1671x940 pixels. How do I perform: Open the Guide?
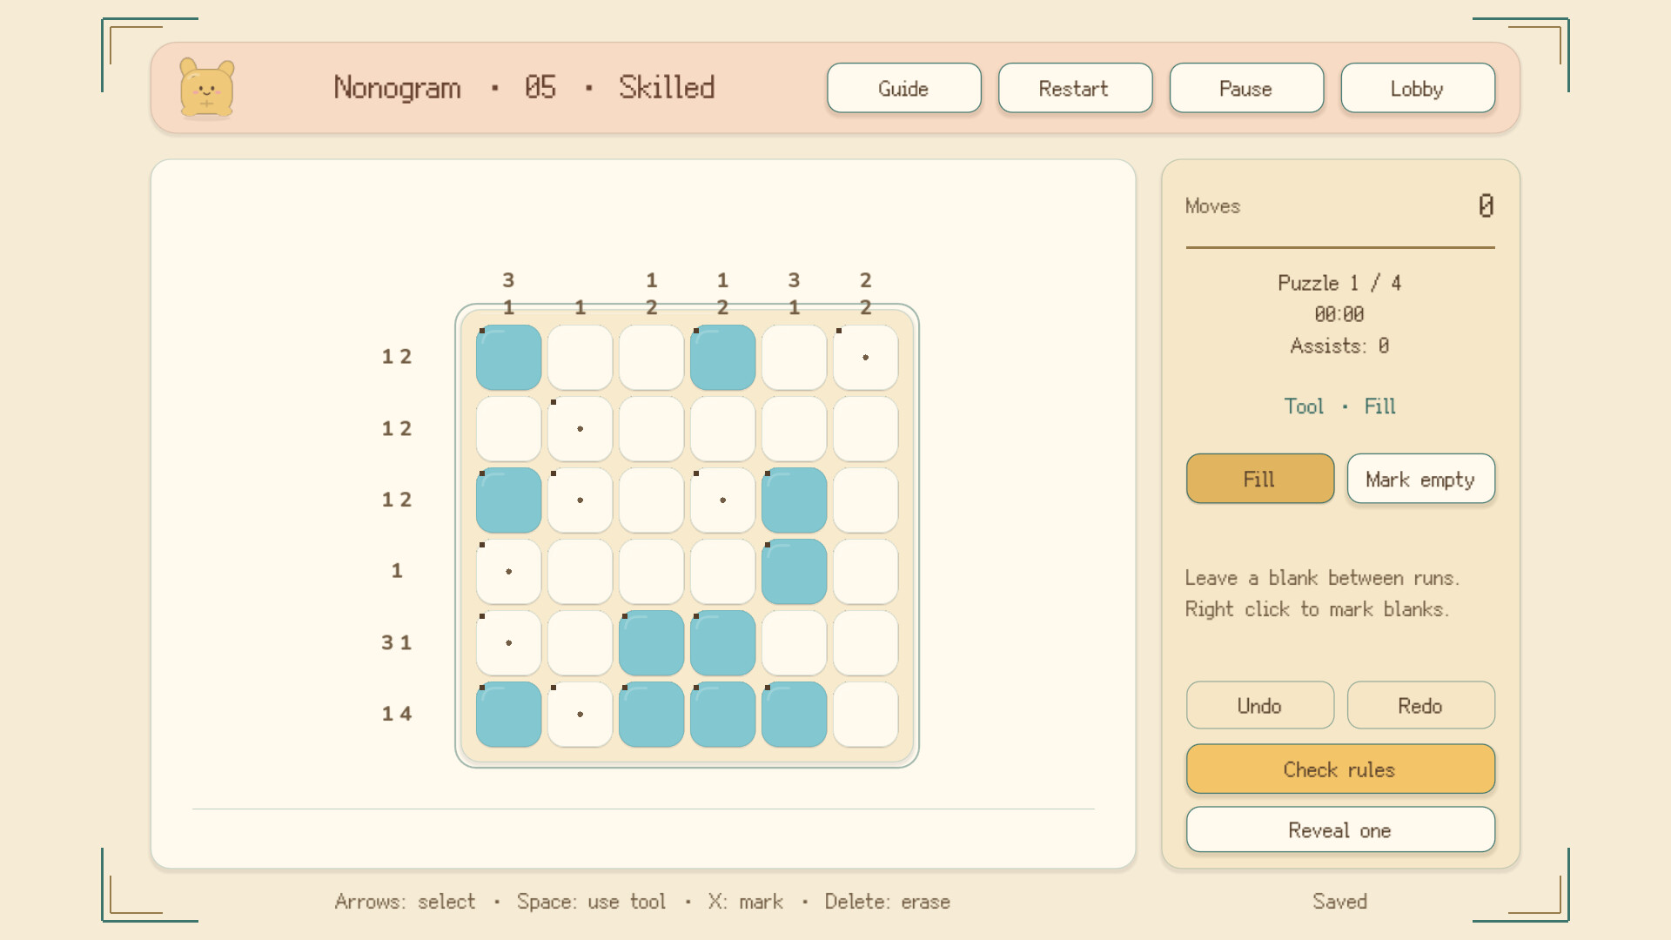coord(904,88)
